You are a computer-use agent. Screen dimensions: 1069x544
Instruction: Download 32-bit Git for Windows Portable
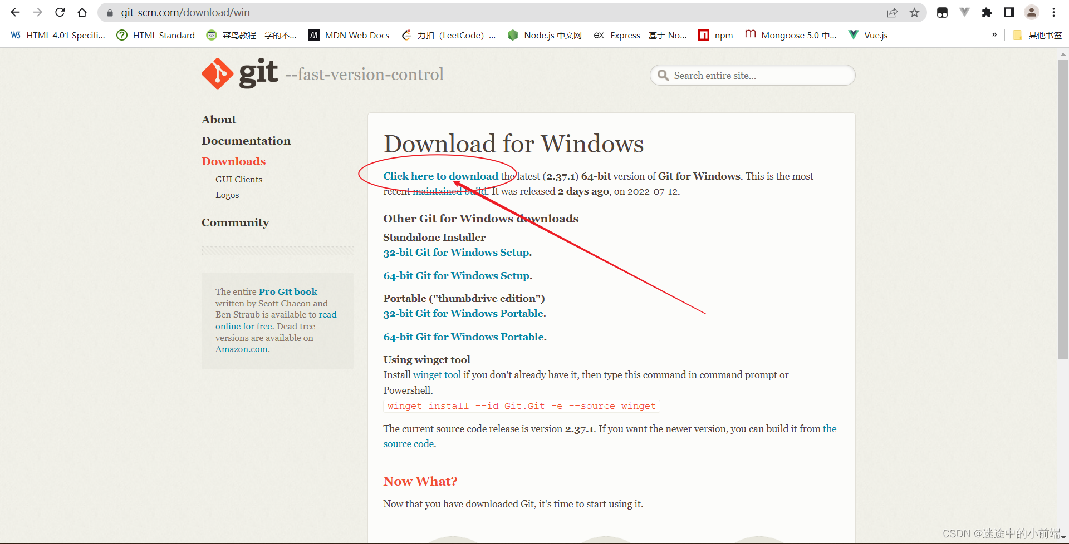[464, 314]
